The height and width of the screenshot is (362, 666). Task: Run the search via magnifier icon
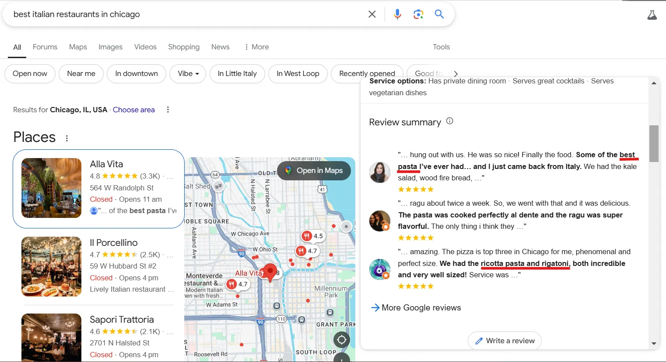coord(439,14)
